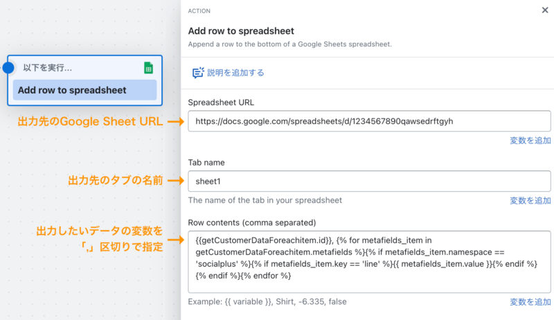The height and width of the screenshot is (320, 554).
Task: Click the Google Sheets icon on the workflow node
Action: 148,67
